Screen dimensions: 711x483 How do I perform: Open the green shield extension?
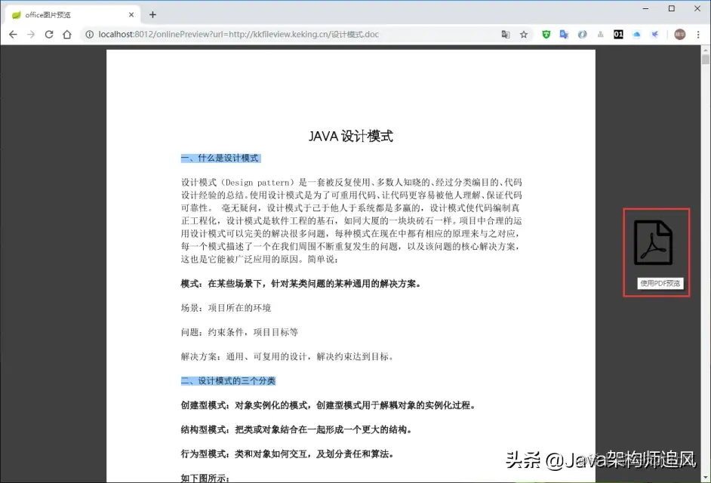[546, 35]
